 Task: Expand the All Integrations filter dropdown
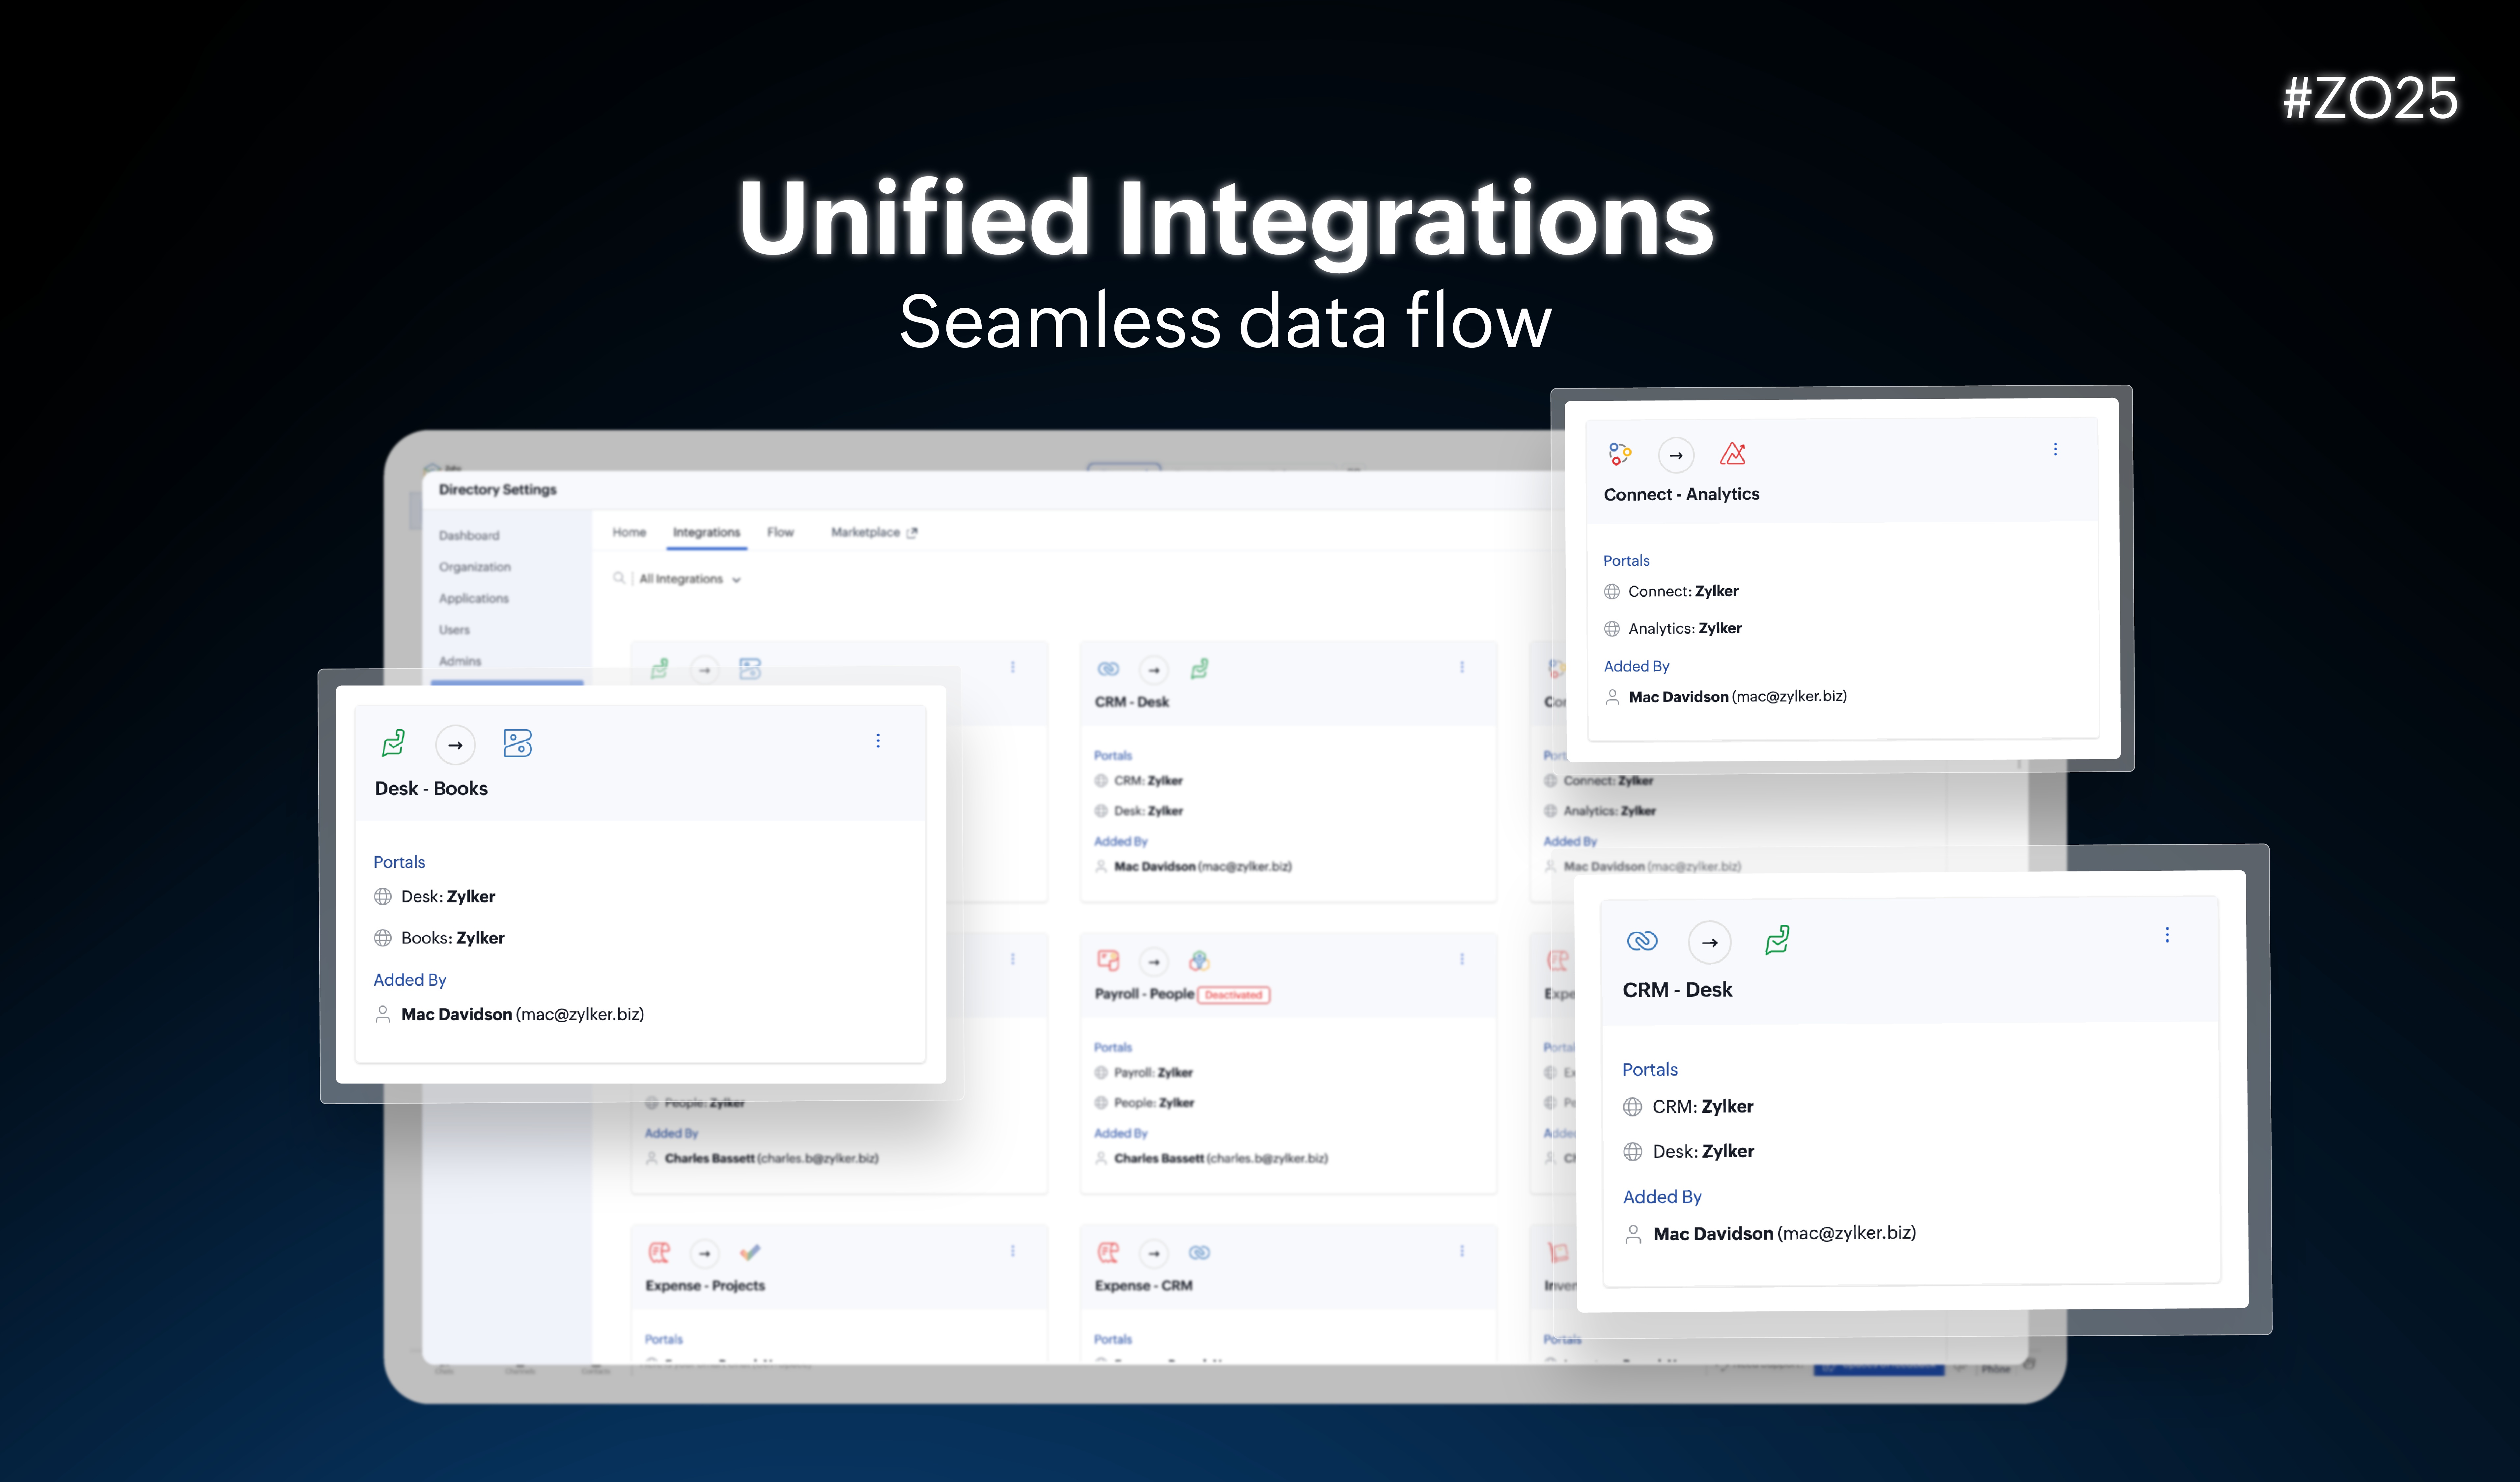click(690, 579)
